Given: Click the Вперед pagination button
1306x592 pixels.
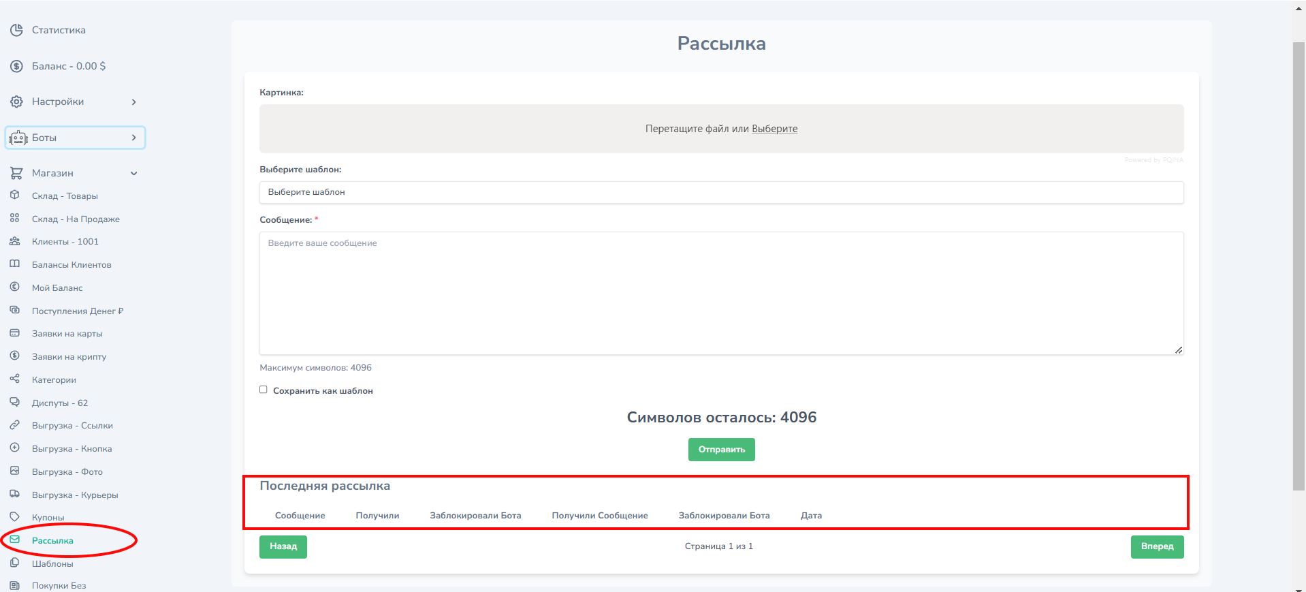Looking at the screenshot, I should click(x=1157, y=546).
